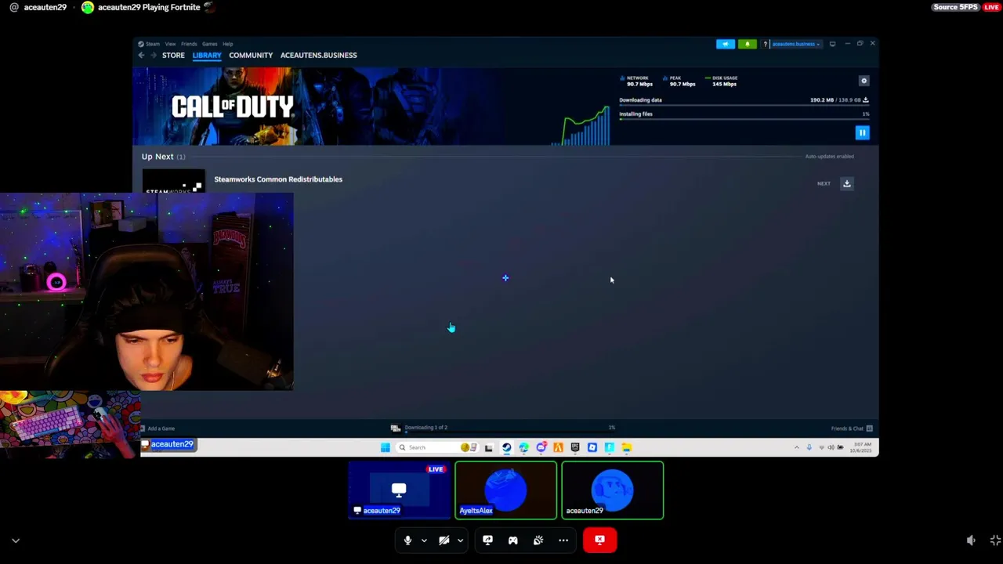Adjust stream volume speaker icon
This screenshot has height=564, width=1003.
click(x=970, y=540)
